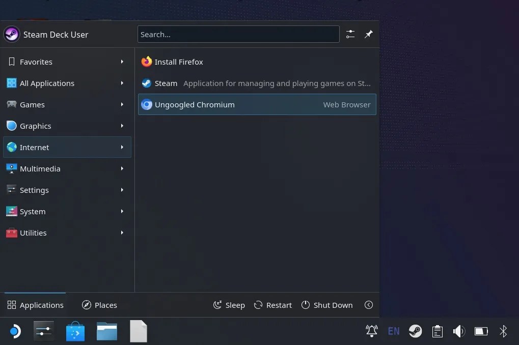This screenshot has width=519, height=345.
Task: Check battery status from the tray
Action: tap(481, 331)
